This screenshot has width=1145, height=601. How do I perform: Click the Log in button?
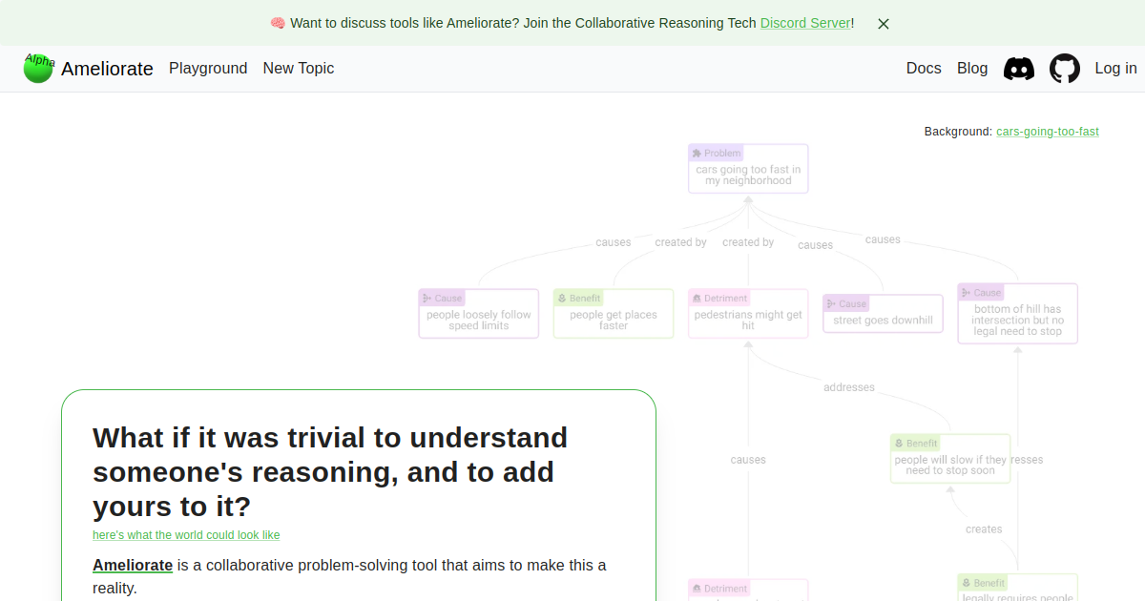(1115, 69)
